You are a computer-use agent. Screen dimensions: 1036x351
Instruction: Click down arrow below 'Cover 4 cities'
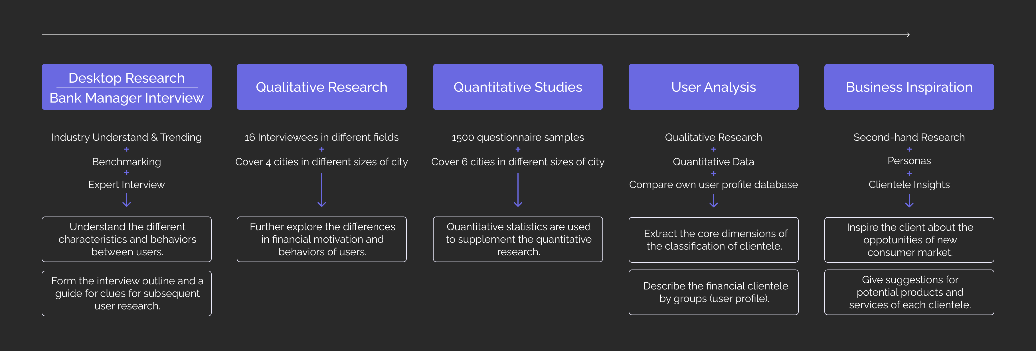click(321, 190)
